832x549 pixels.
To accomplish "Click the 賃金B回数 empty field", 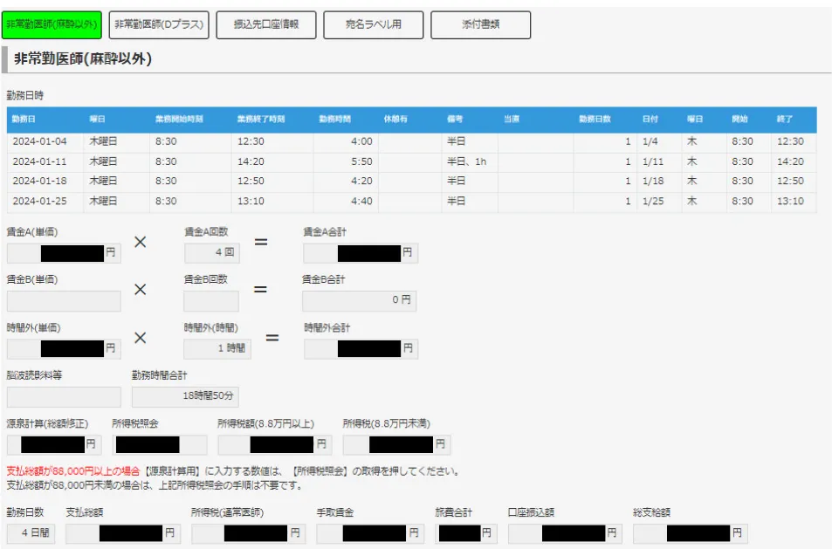I will click(211, 301).
